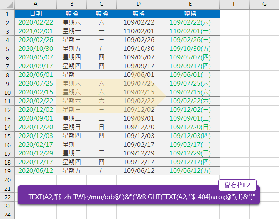Viewport: 279px width, 219px height.
Task: Select row 20 header
Action: pyautogui.click(x=7, y=180)
